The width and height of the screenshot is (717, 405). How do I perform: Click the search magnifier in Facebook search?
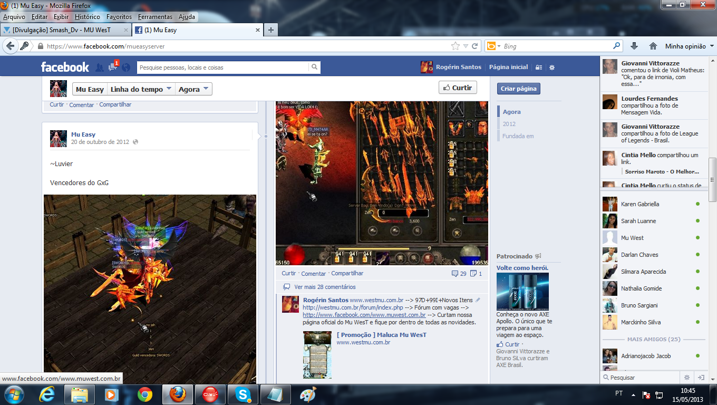pyautogui.click(x=314, y=67)
